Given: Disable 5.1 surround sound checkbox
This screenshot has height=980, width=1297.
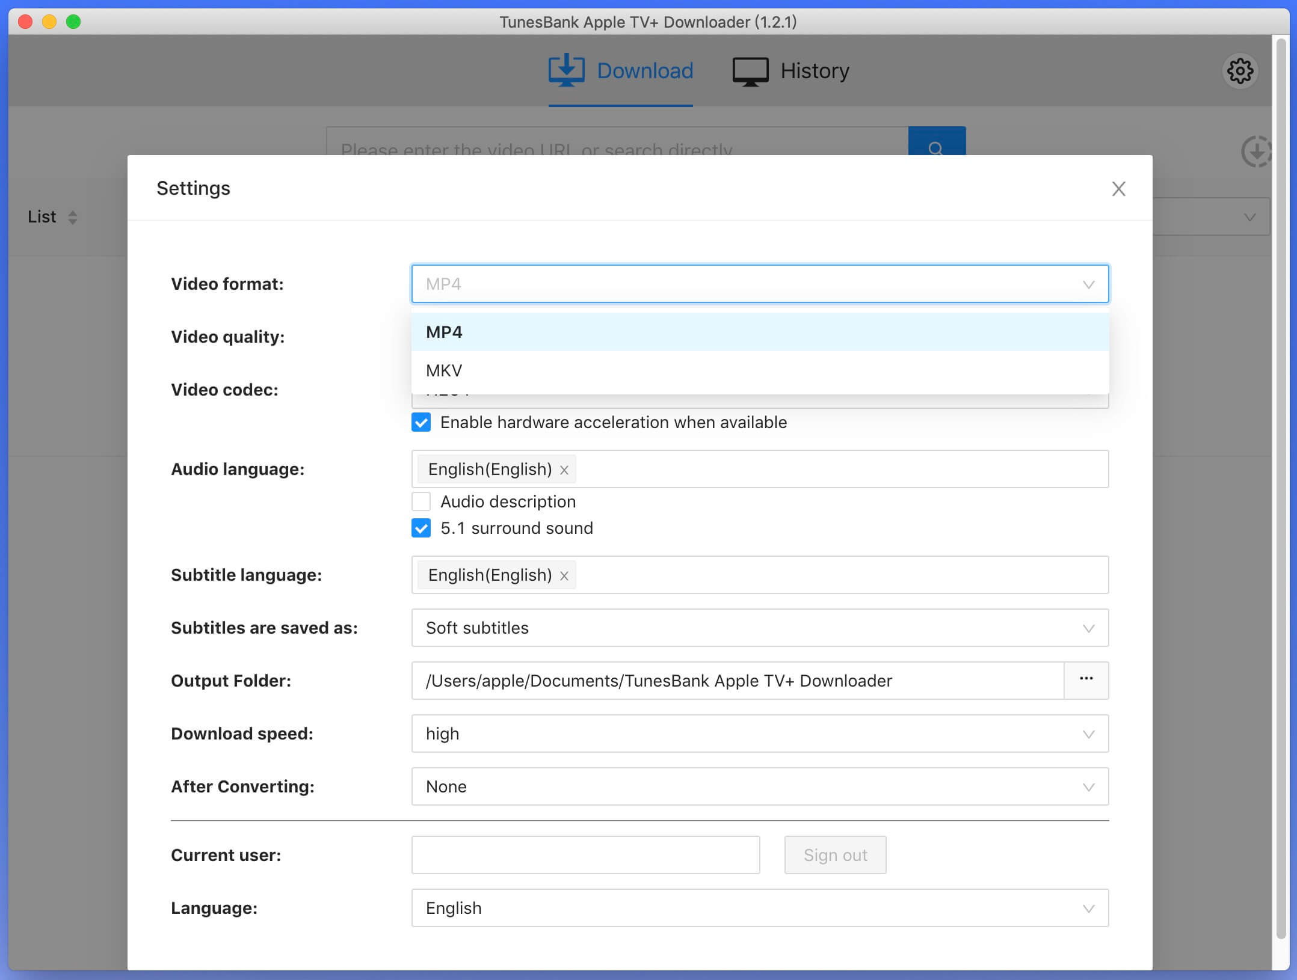Looking at the screenshot, I should pyautogui.click(x=421, y=528).
